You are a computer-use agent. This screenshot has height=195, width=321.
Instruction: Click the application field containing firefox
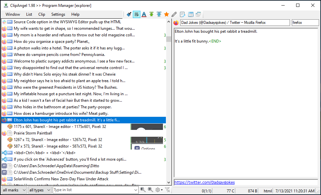pyautogui.click(x=305, y=23)
